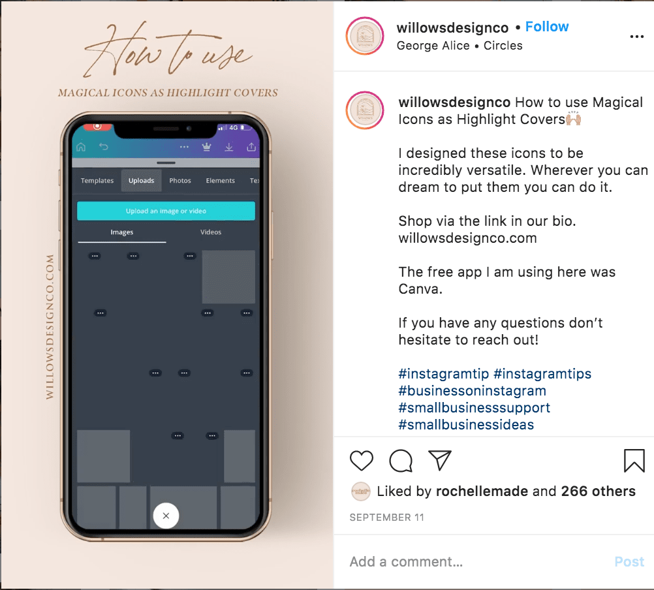Open the #instagramtips hashtag link
The image size is (654, 590).
542,373
